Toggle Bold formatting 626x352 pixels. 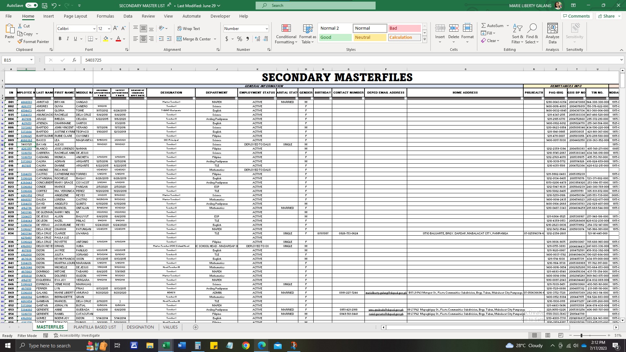[60, 39]
